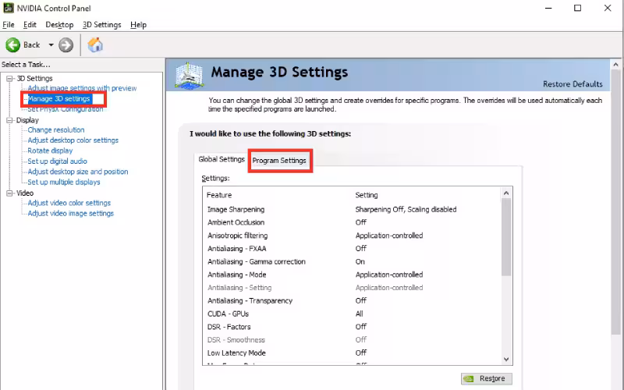This screenshot has height=390, width=624.
Task: Select the Image Sharpening feature row
Action: 352,209
